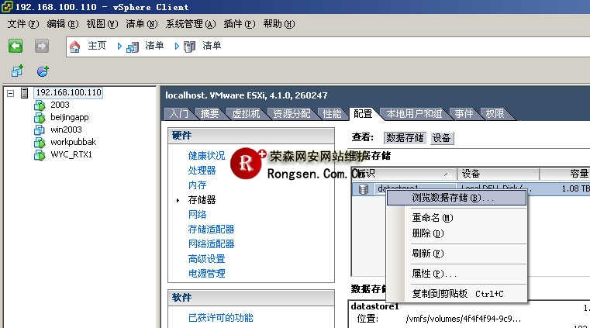Viewport: 590px width, 328px height.
Task: Select the WYC_RTX1 virtual machine
Action: pyautogui.click(x=71, y=155)
